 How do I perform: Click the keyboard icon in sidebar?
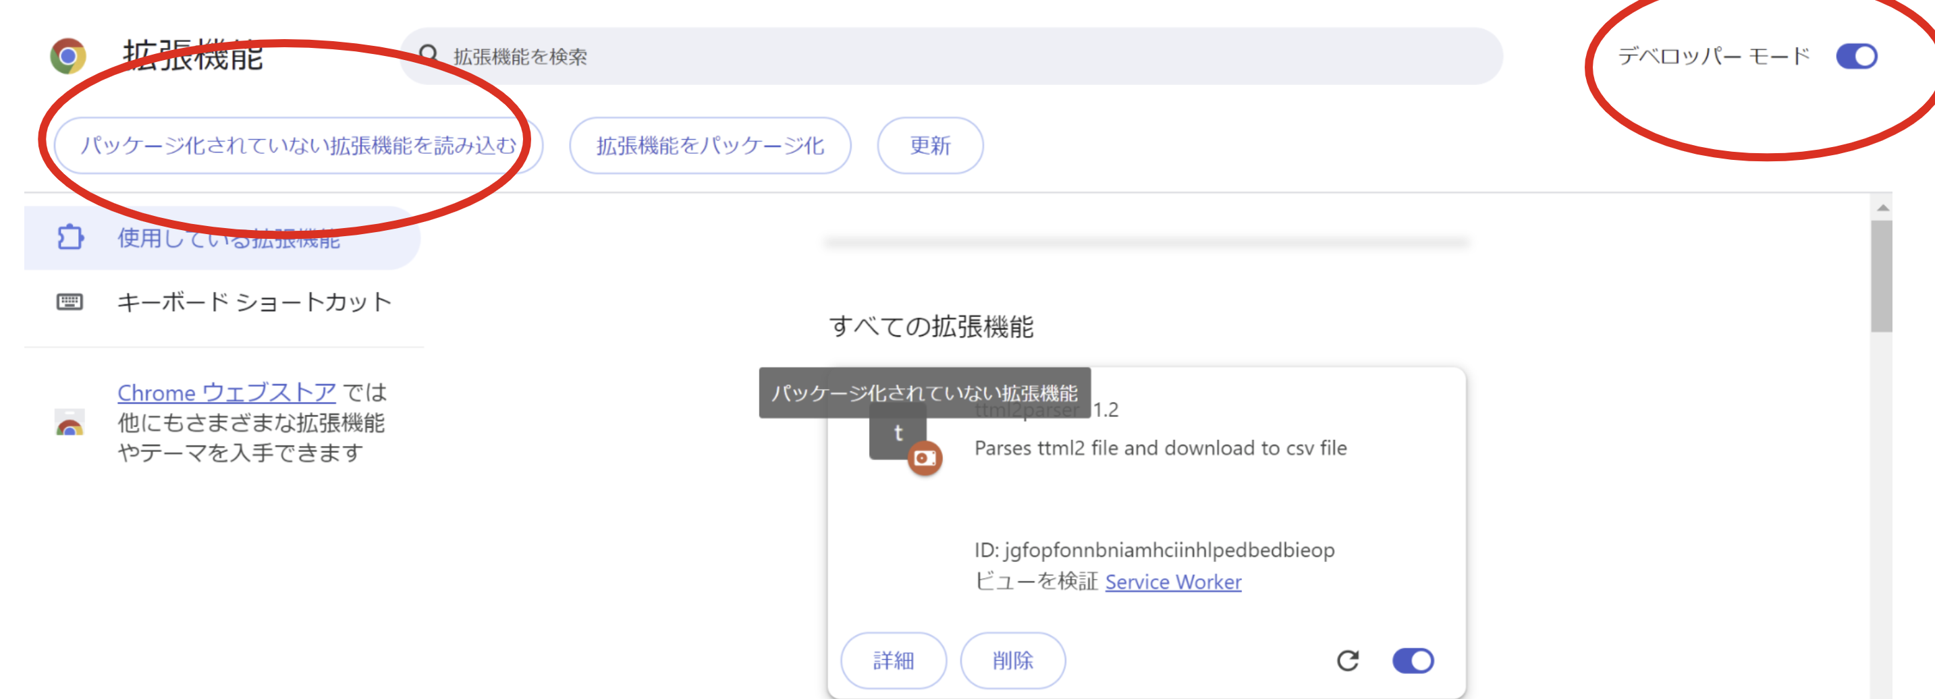tap(70, 302)
